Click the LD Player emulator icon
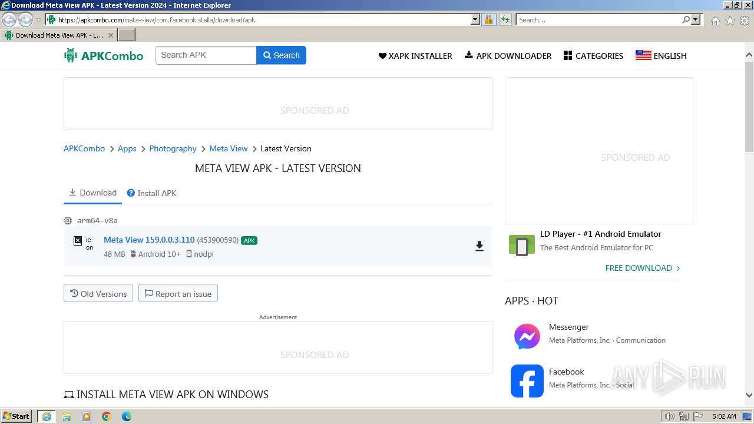This screenshot has height=424, width=754. (x=522, y=246)
